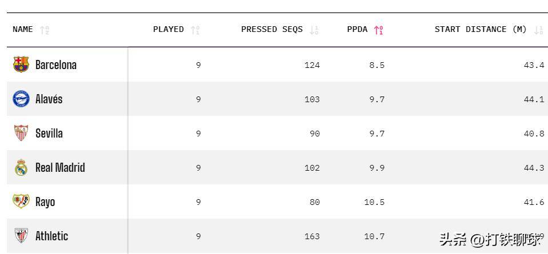
Task: Click Athletic's pressed sequences value 163
Action: [x=312, y=236]
